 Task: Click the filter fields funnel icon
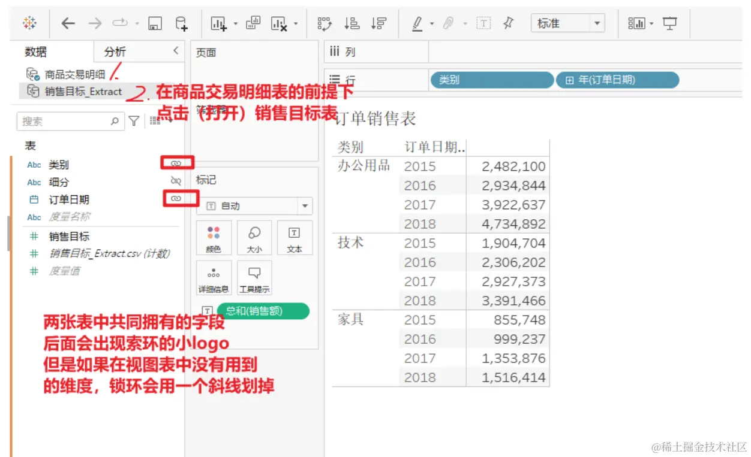[134, 121]
